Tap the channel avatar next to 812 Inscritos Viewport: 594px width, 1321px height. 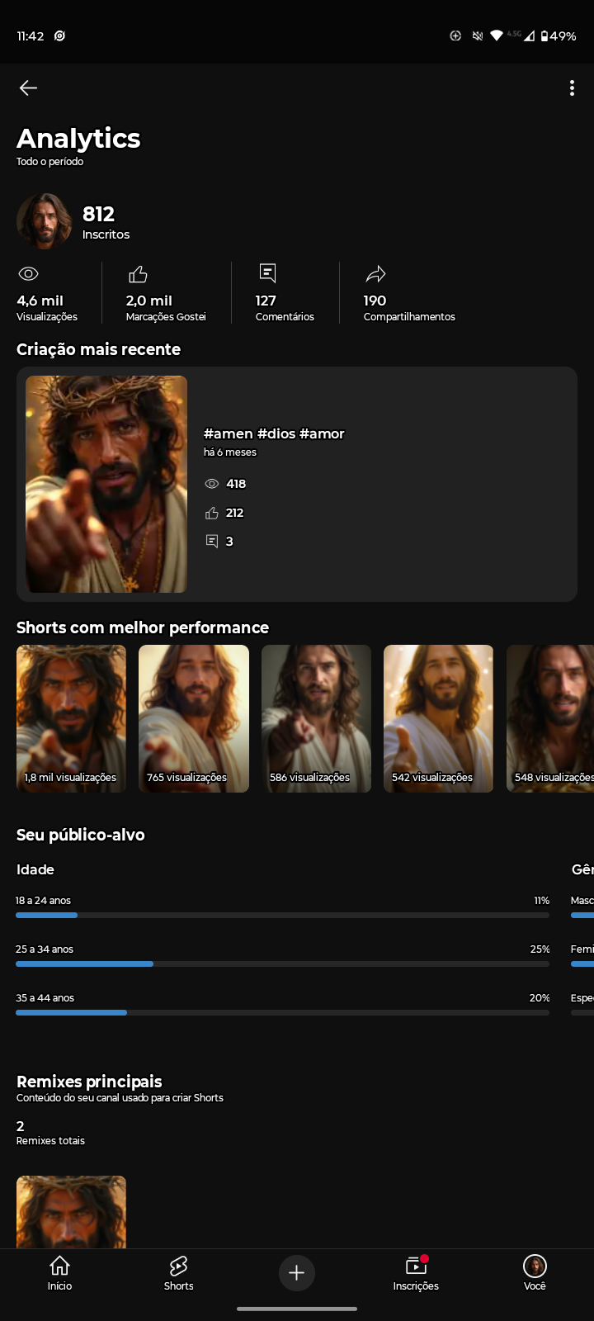45,221
